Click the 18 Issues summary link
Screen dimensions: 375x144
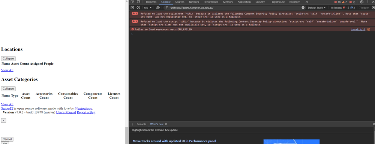tap(343, 7)
